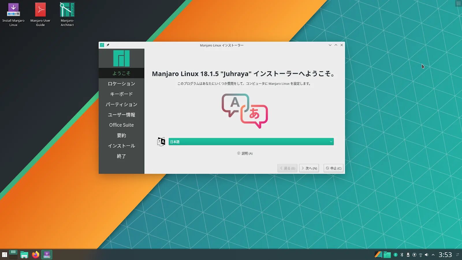Viewport: 462px width, 260px height.
Task: Open the 日本語 language dropdown
Action: click(251, 142)
